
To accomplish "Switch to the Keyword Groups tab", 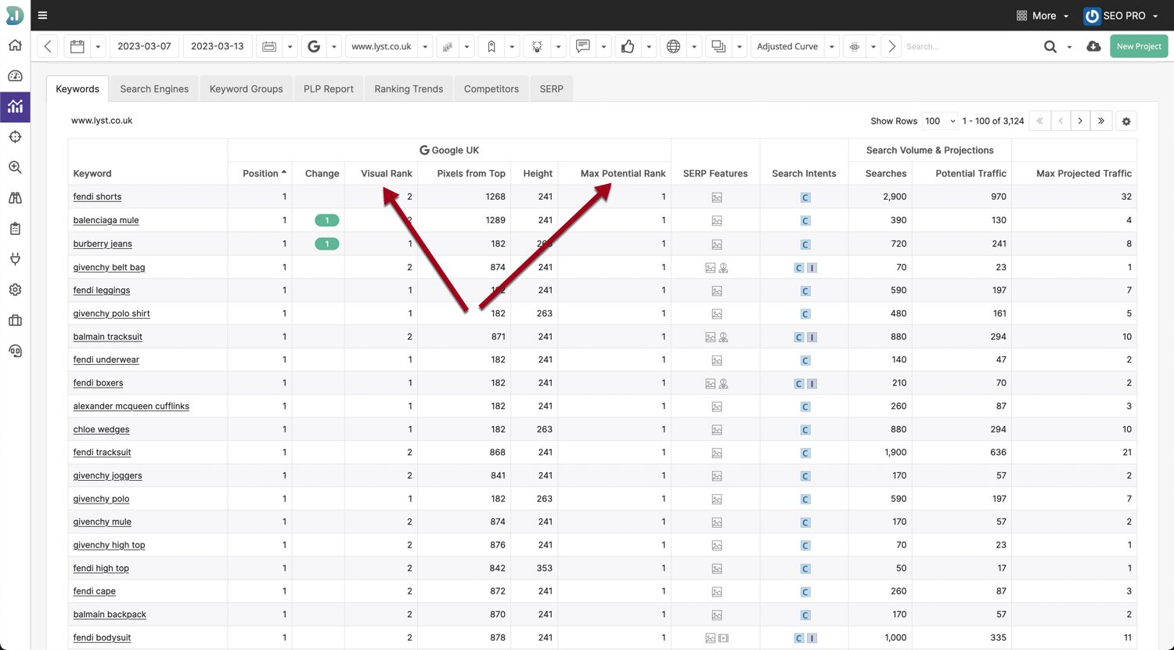I will (x=246, y=88).
